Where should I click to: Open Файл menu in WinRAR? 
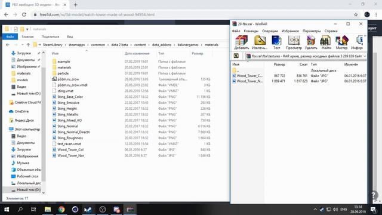[236, 31]
